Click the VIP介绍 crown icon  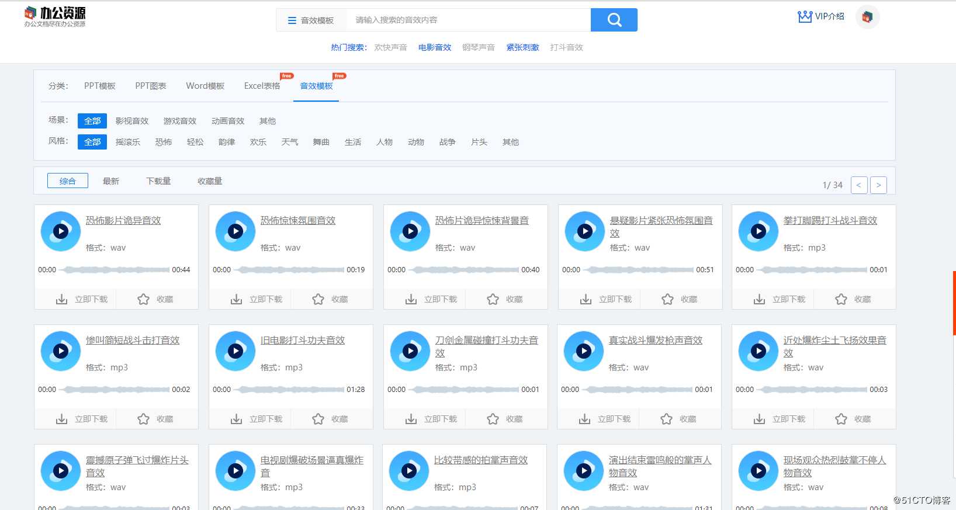805,16
